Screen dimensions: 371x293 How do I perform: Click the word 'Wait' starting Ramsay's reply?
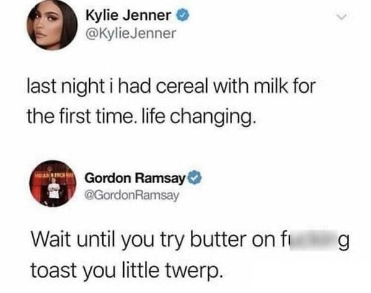click(x=51, y=239)
